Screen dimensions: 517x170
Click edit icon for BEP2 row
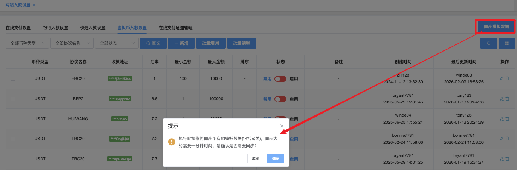pyautogui.click(x=502, y=99)
